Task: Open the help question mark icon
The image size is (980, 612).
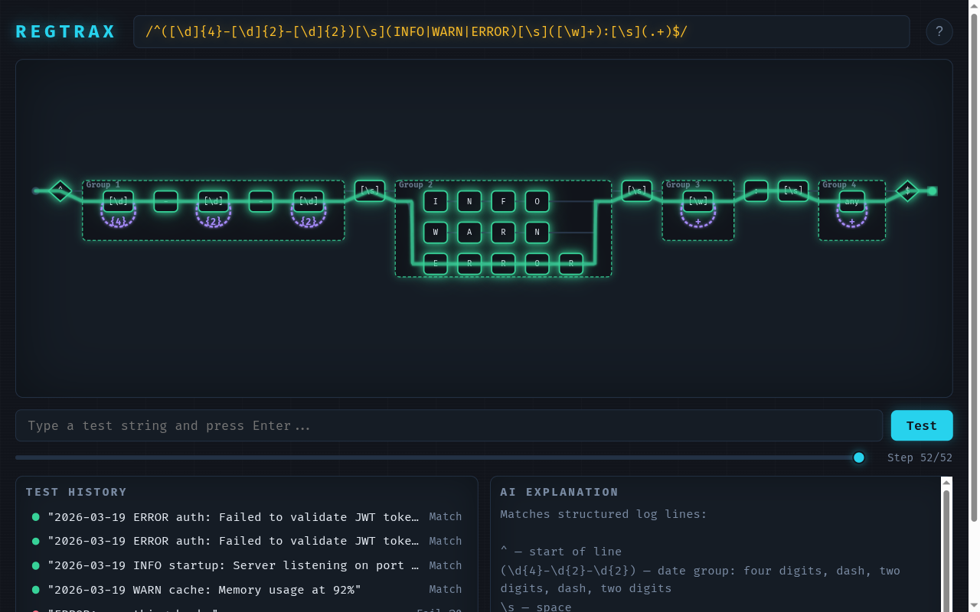Action: click(x=939, y=31)
